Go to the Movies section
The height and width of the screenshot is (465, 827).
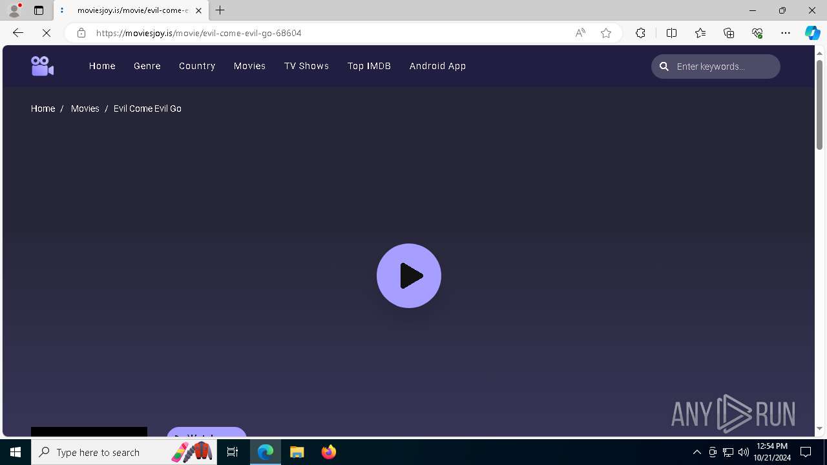[x=249, y=66]
